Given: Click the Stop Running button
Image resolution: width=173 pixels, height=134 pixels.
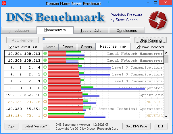Looking at the screenshot, I should [151, 40].
